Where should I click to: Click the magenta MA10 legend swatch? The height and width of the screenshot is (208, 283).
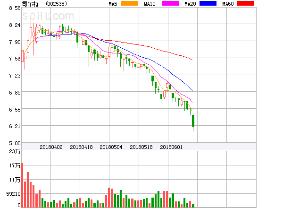click(171, 3)
